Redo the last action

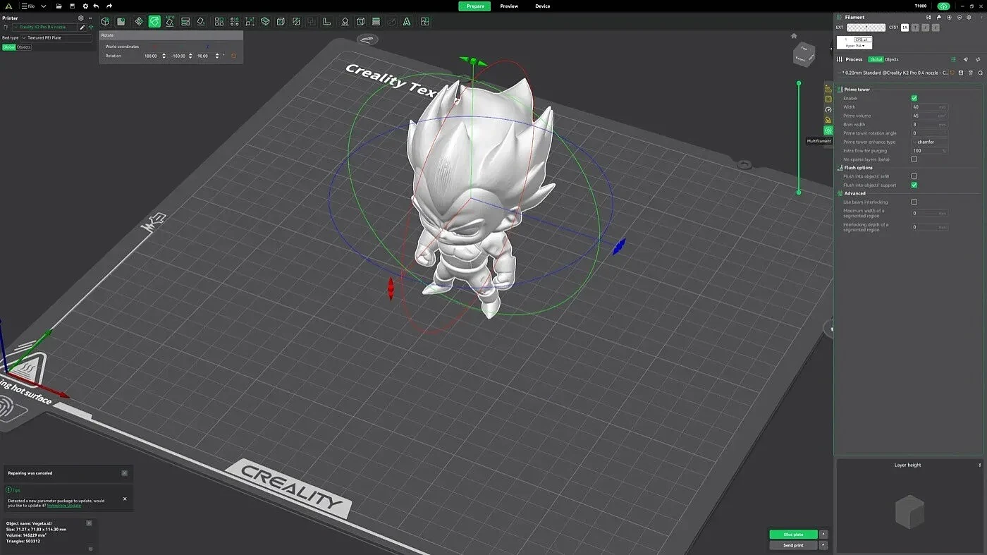point(109,6)
